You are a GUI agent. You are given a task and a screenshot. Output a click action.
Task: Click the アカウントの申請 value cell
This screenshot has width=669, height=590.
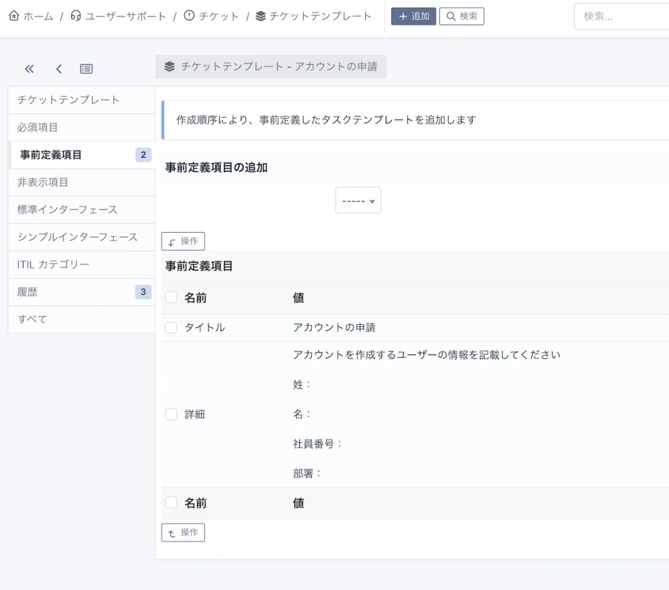[x=334, y=328]
